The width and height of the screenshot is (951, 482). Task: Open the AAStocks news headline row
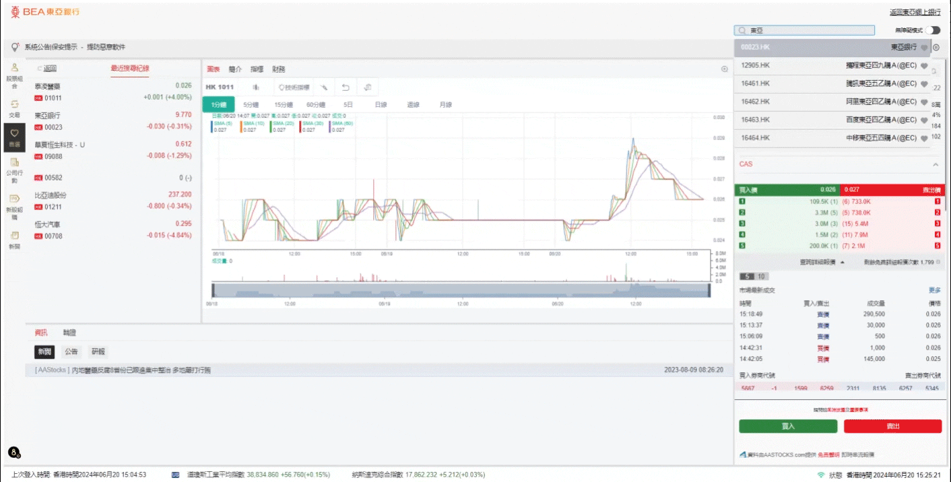pos(379,370)
